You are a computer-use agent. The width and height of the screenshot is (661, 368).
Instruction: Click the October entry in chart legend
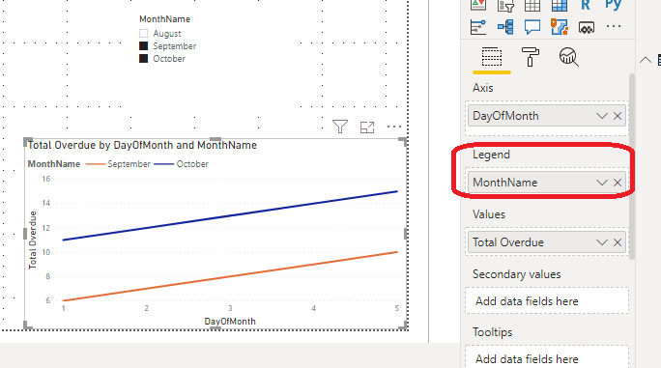pos(182,164)
